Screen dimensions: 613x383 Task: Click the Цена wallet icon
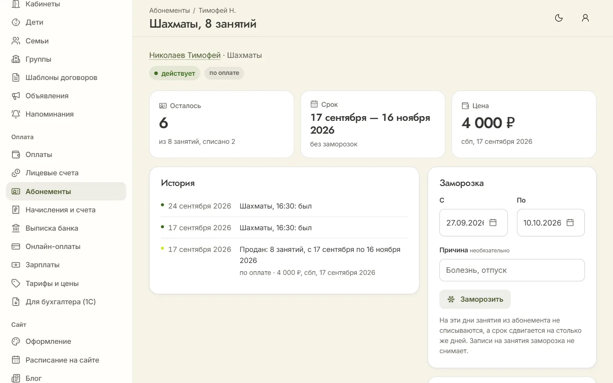coord(465,106)
